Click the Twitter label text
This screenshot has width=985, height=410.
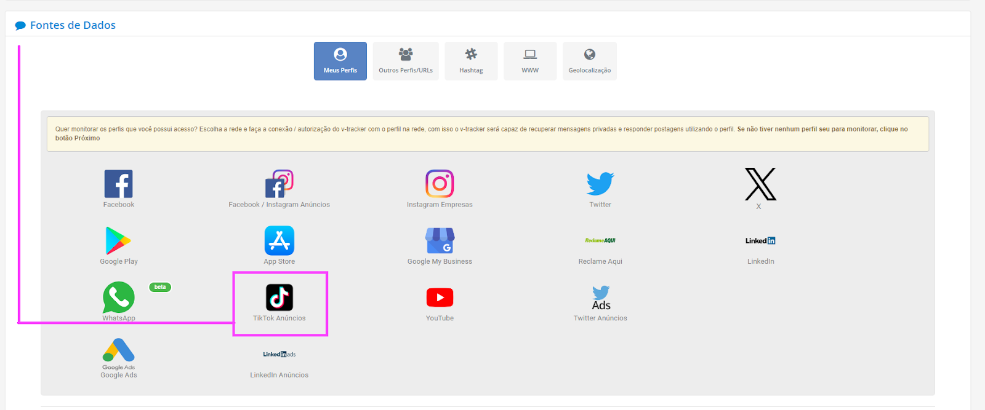point(600,205)
